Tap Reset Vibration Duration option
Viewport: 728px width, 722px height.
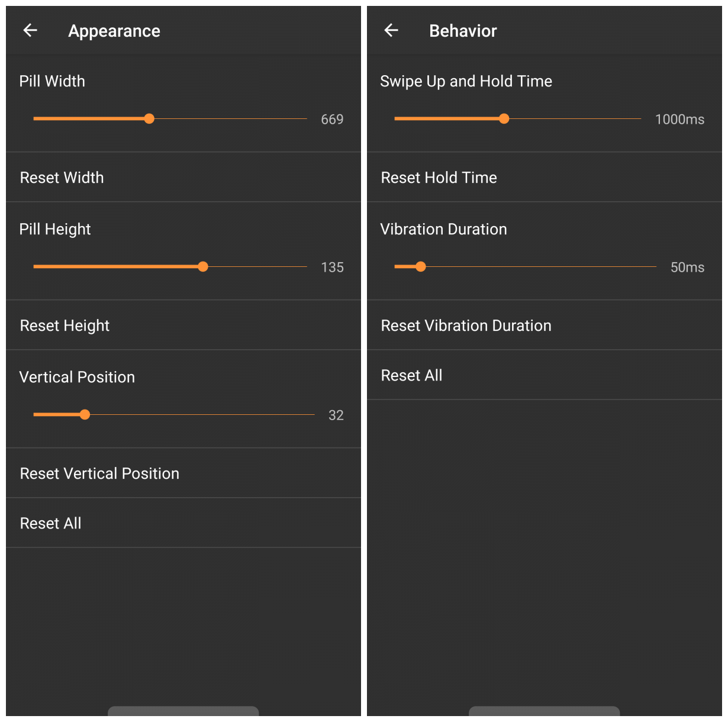(545, 325)
